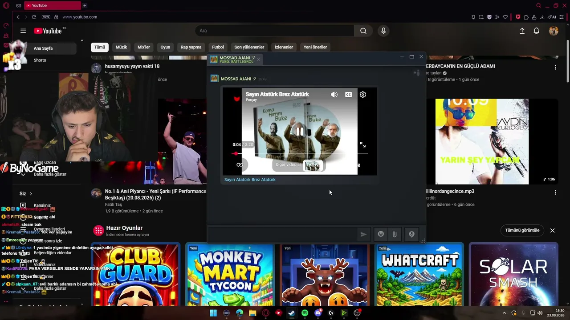Open the YouTube guide hamburger menu

[23, 31]
